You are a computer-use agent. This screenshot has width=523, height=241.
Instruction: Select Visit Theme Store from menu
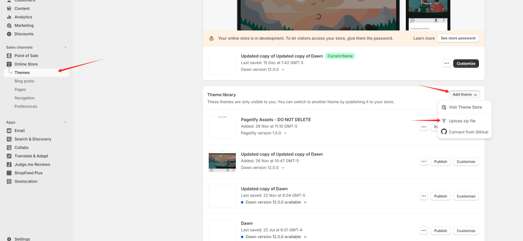pos(465,107)
